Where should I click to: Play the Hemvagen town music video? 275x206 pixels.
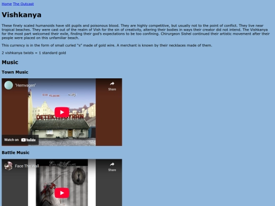coord(62,112)
